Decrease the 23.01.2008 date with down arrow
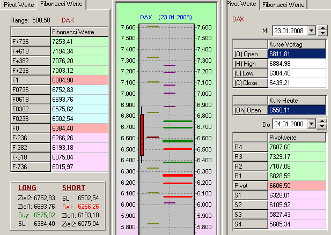The image size is (331, 235). point(322,33)
